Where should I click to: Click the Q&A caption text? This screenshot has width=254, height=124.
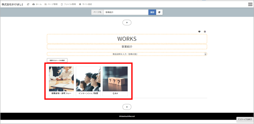click(115, 93)
